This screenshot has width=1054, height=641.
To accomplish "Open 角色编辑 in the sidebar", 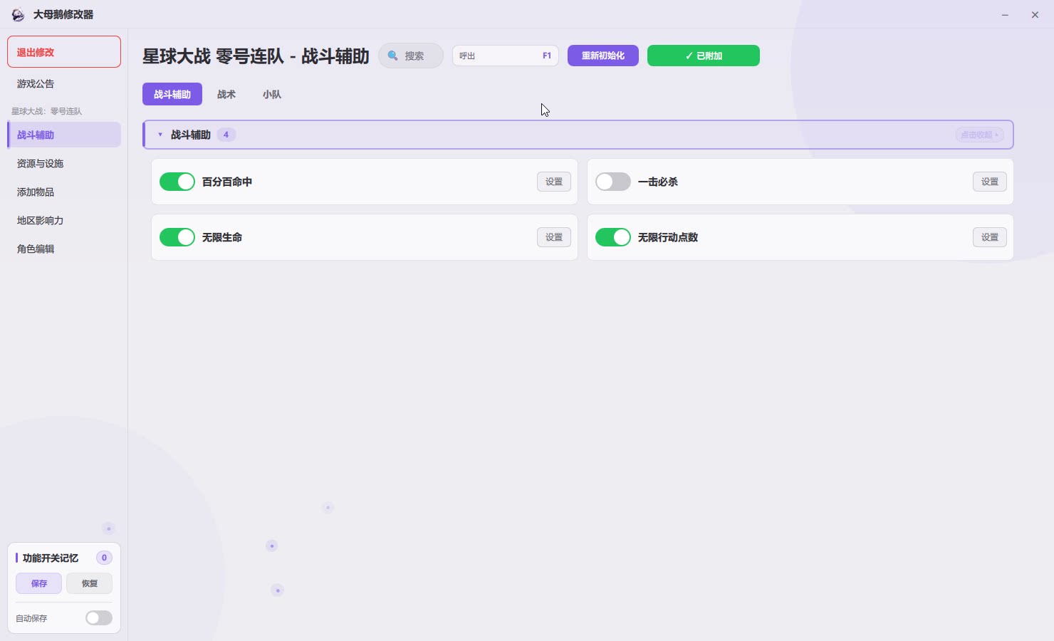I will [64, 249].
